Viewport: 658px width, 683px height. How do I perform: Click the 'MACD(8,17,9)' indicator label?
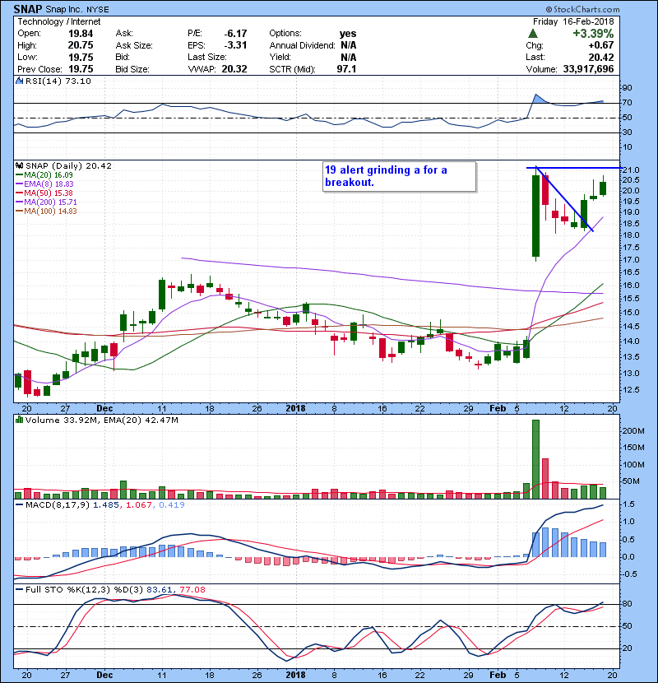tap(58, 505)
